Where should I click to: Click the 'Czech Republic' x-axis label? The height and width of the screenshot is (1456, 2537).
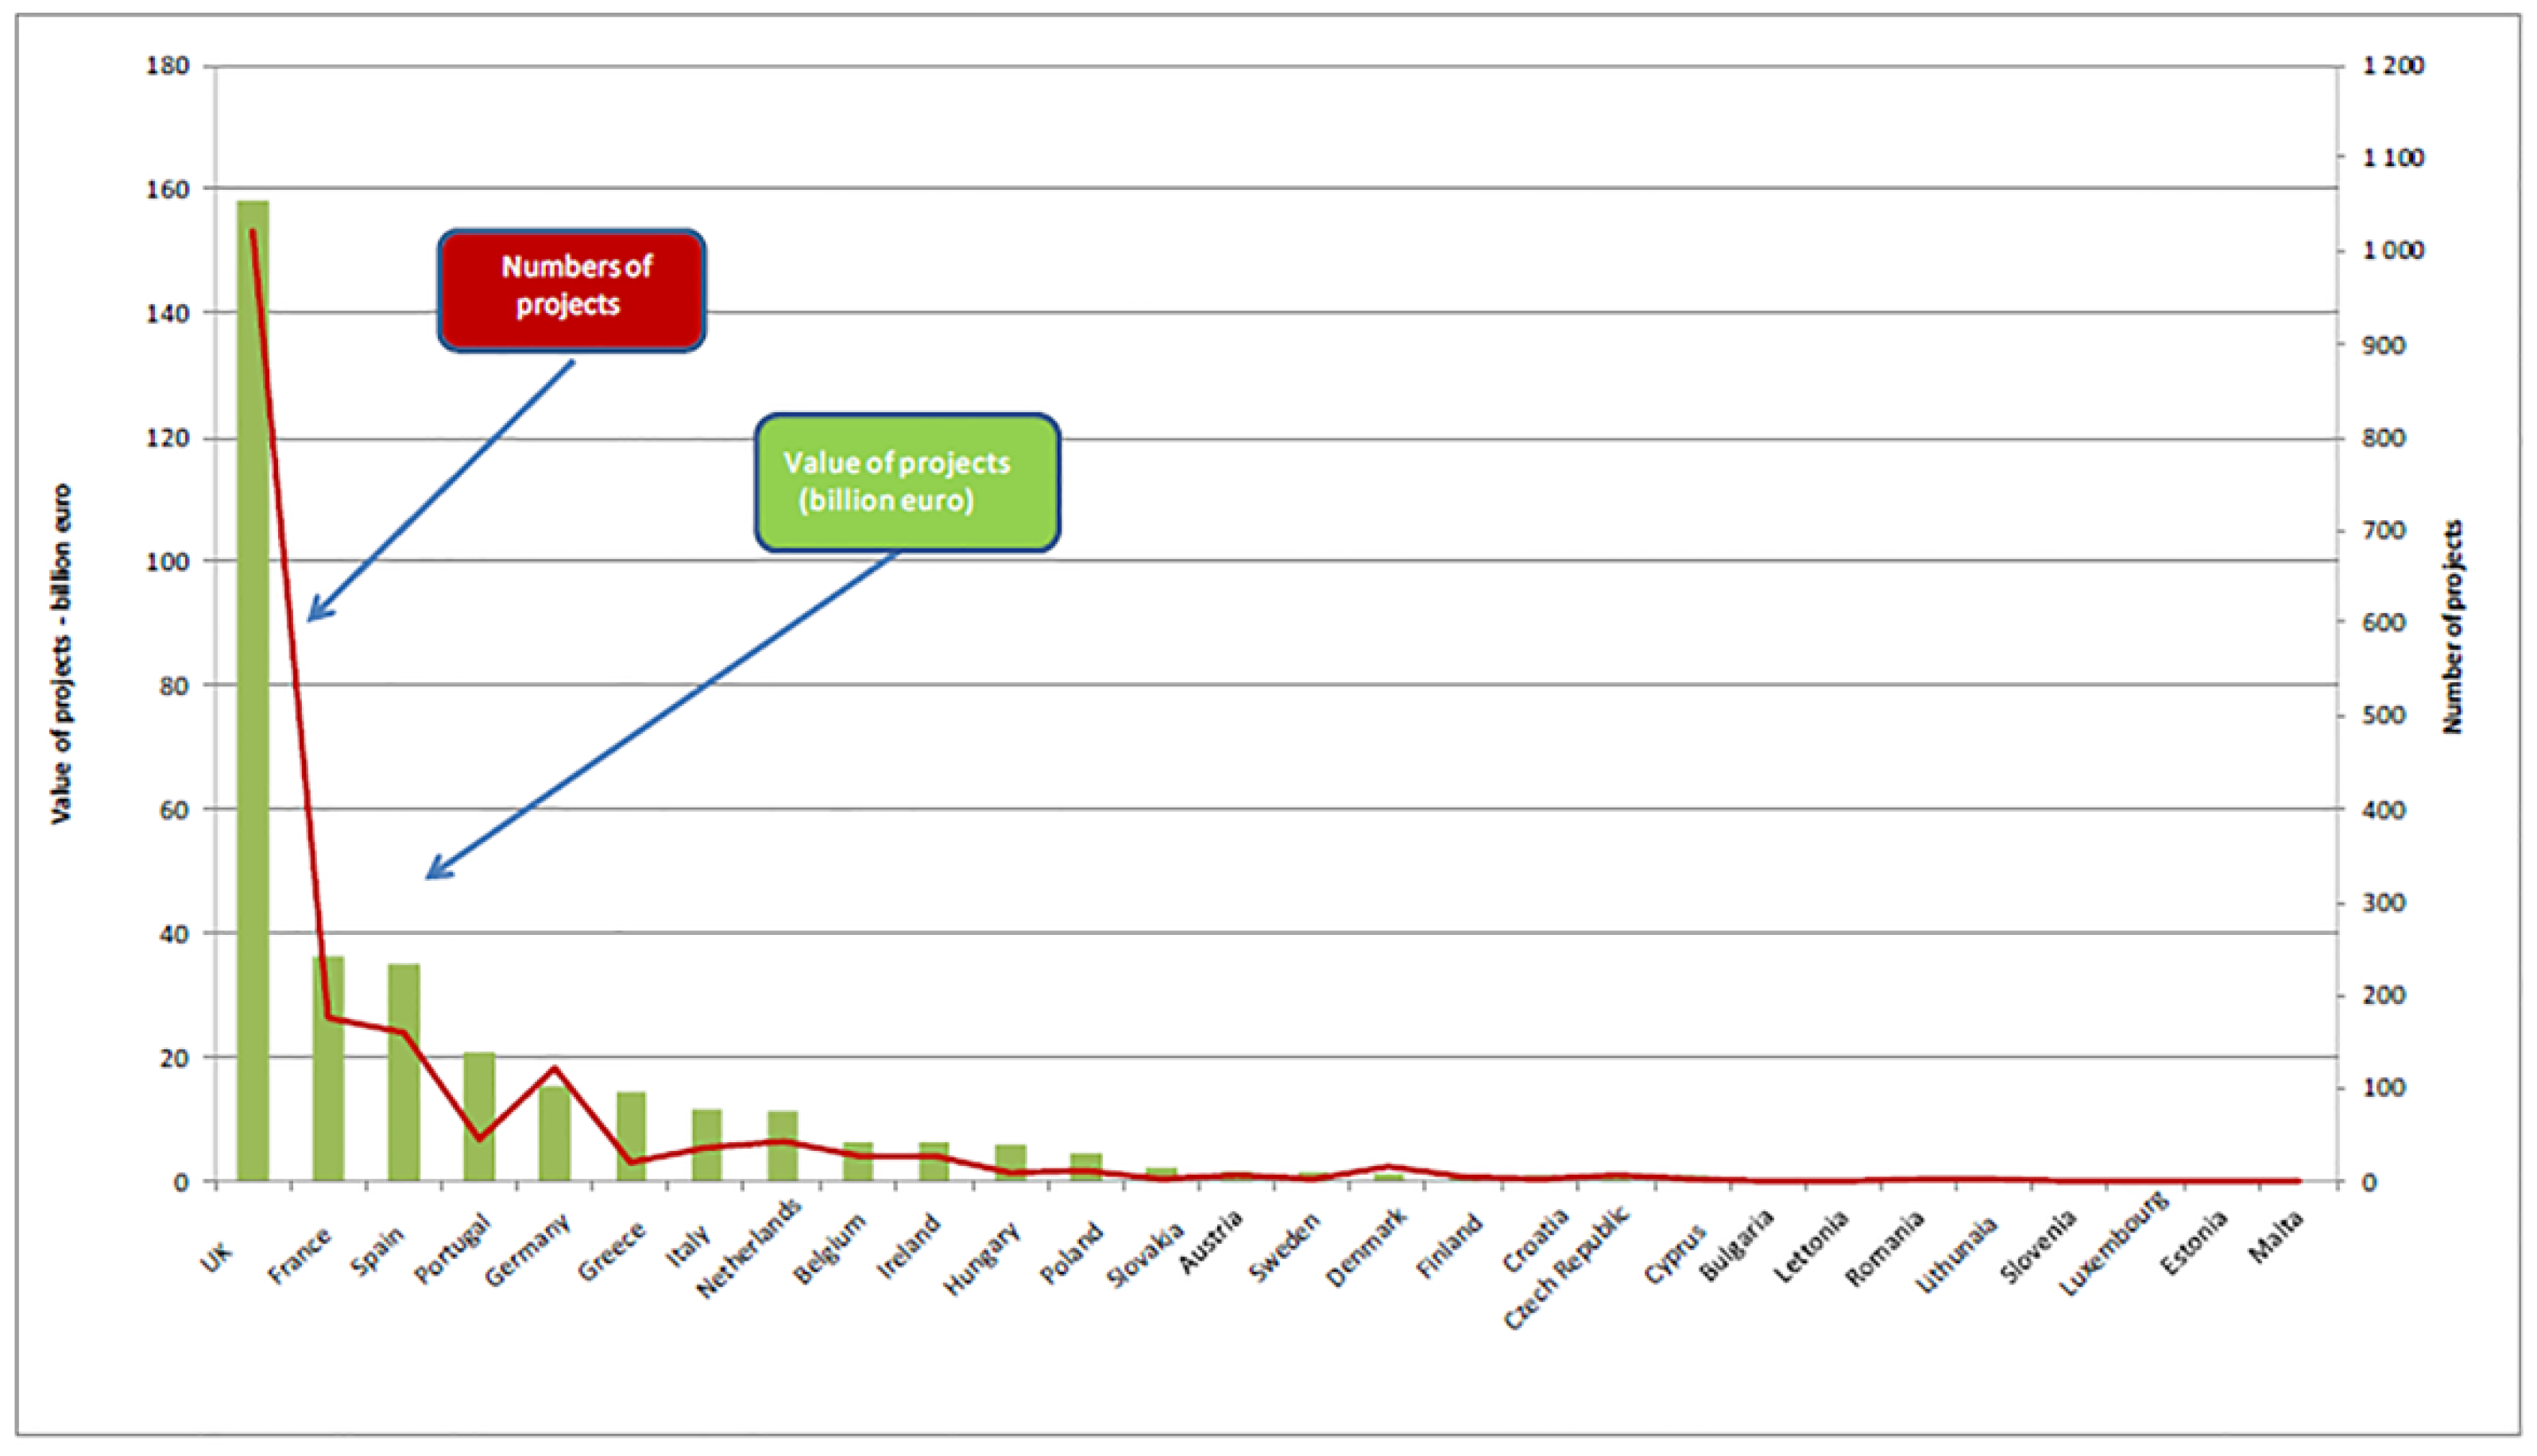[1566, 1268]
